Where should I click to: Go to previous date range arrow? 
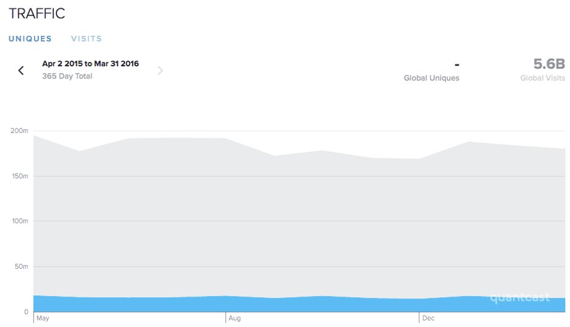21,71
